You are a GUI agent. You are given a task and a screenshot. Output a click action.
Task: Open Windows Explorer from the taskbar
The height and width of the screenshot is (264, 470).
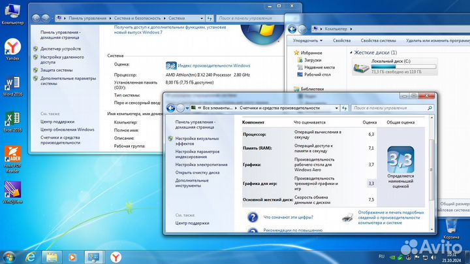(52, 257)
